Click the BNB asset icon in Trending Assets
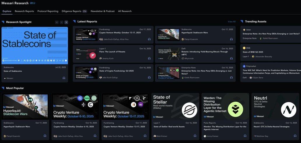The height and width of the screenshot is (143, 301). tap(244, 48)
